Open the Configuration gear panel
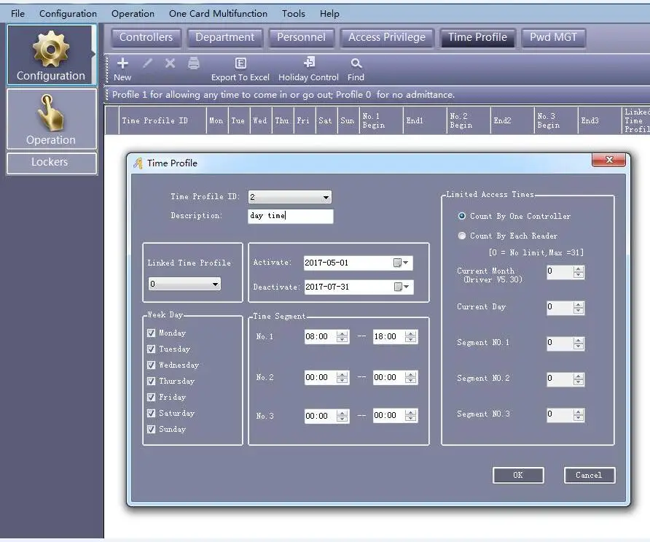Viewport: 650px width, 542px height. pos(51,55)
